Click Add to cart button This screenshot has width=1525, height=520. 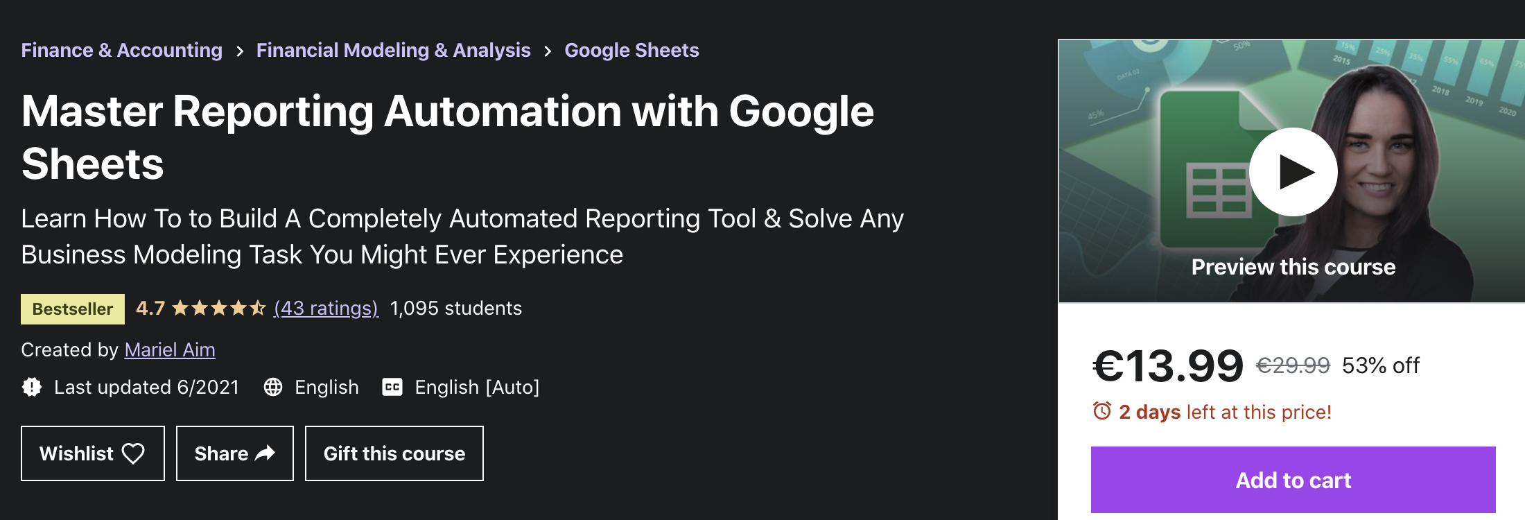[1293, 480]
